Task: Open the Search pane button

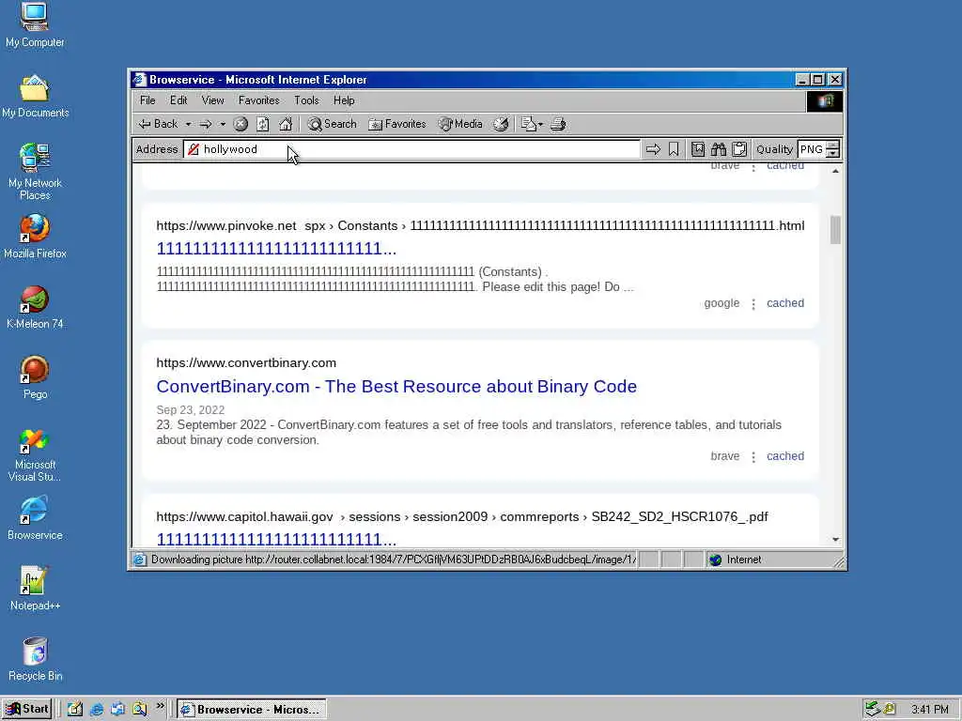Action: pyautogui.click(x=332, y=124)
